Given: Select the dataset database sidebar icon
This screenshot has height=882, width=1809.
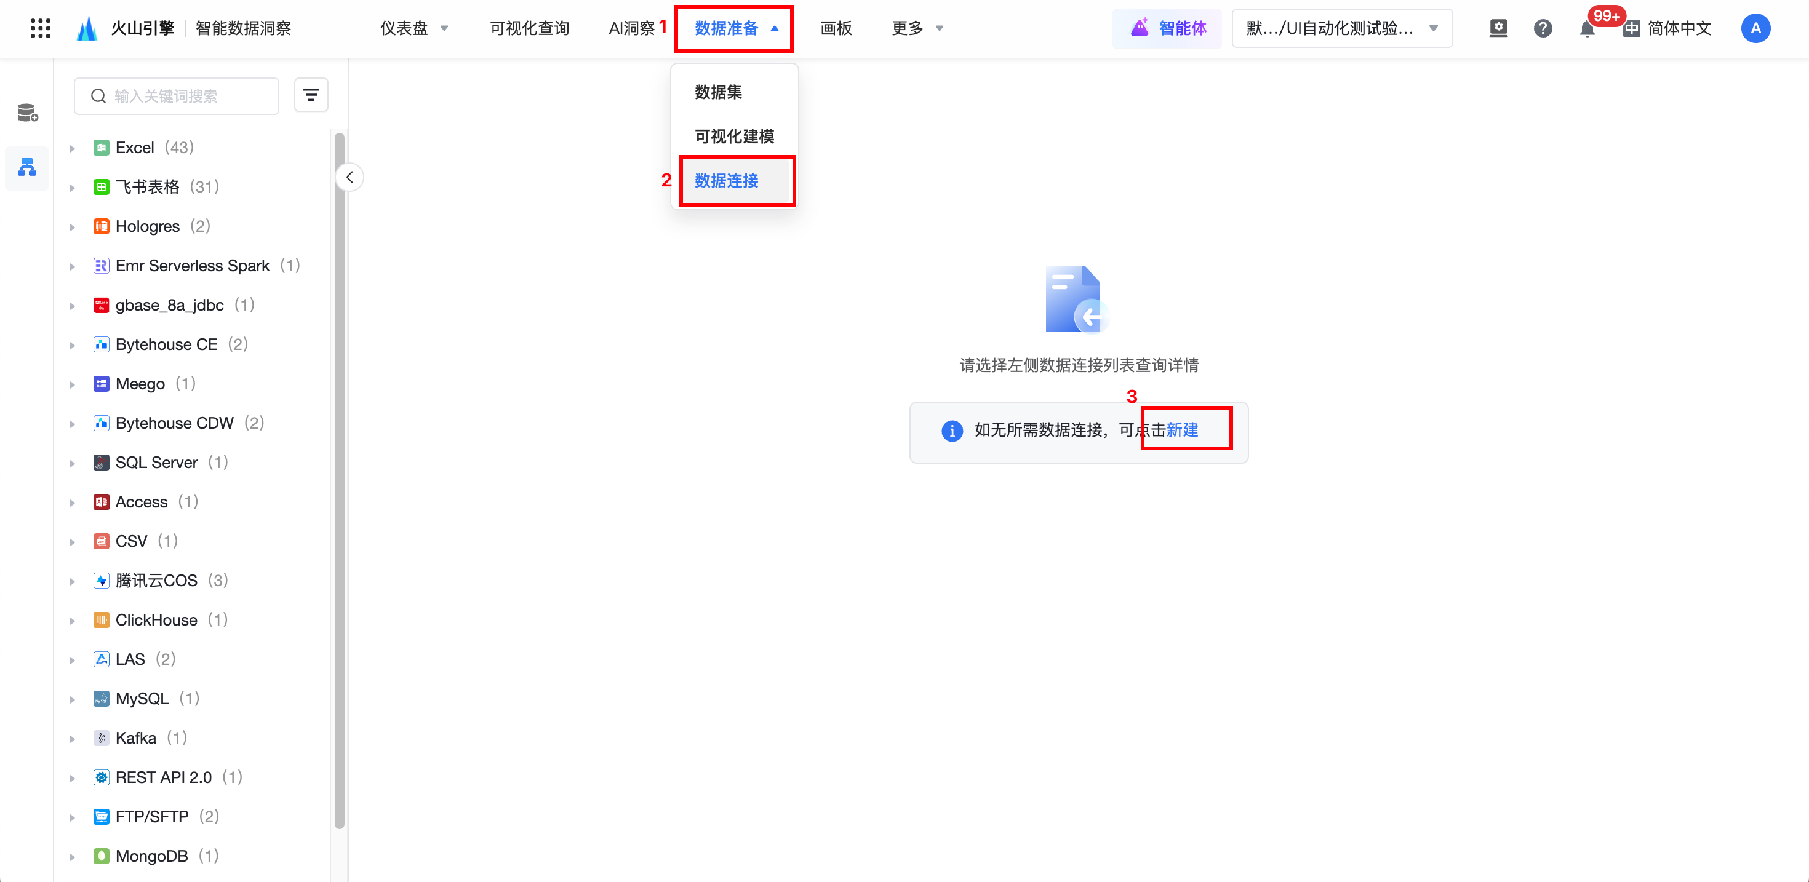Looking at the screenshot, I should click(x=28, y=113).
